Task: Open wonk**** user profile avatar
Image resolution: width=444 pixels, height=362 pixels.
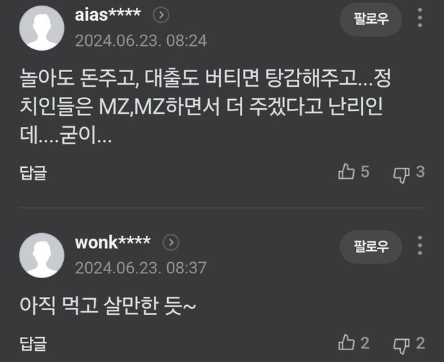Action: click(x=42, y=255)
